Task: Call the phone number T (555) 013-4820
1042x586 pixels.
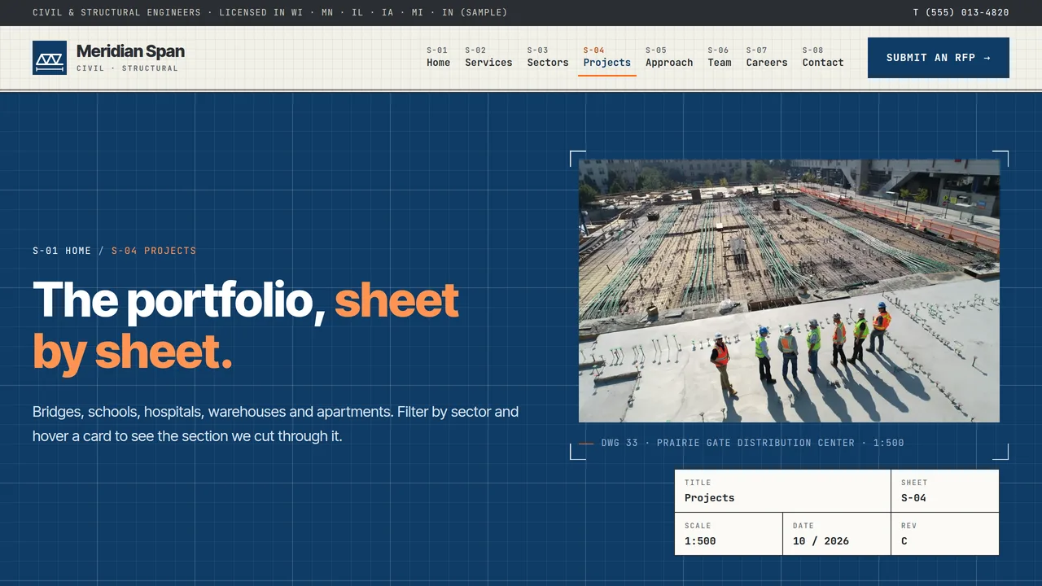Action: (x=961, y=13)
